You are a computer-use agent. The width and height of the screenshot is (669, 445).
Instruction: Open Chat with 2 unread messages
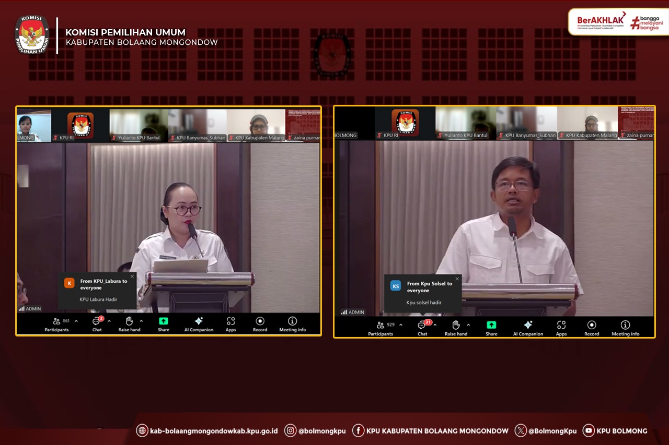97,323
